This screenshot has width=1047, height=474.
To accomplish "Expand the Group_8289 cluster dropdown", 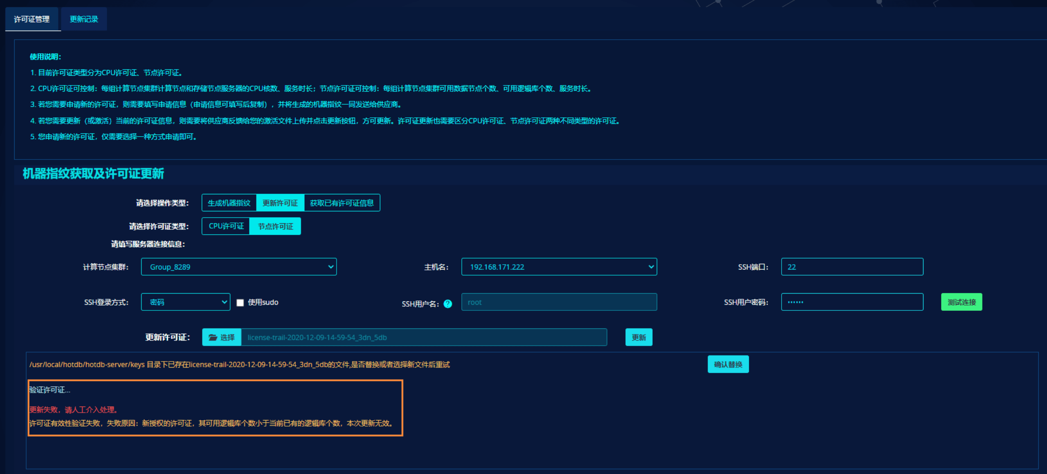I will pyautogui.click(x=239, y=267).
